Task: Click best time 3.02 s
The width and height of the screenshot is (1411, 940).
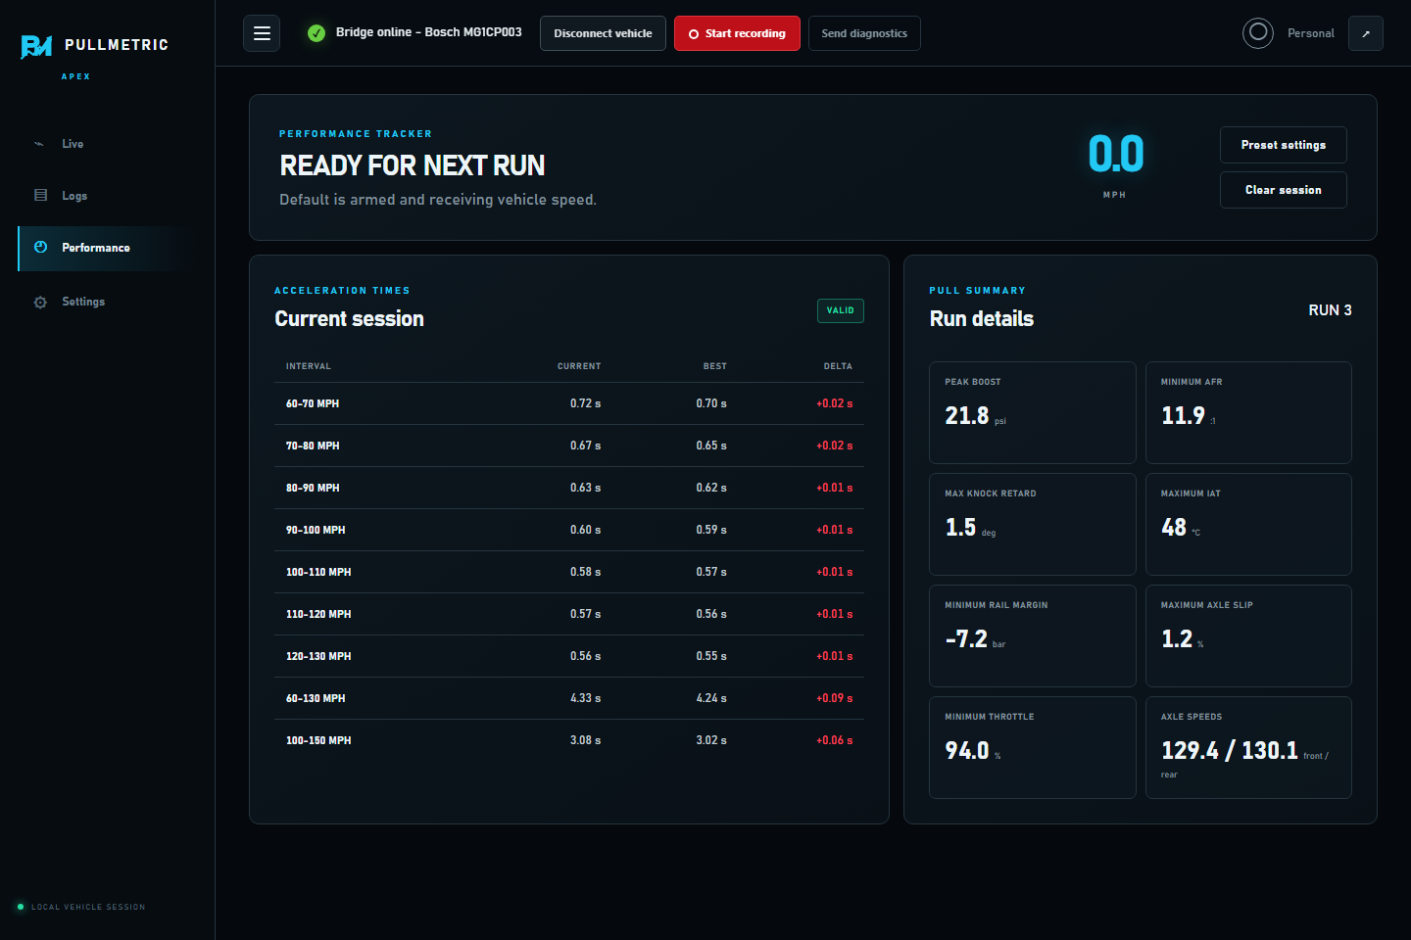Action: pyautogui.click(x=711, y=740)
